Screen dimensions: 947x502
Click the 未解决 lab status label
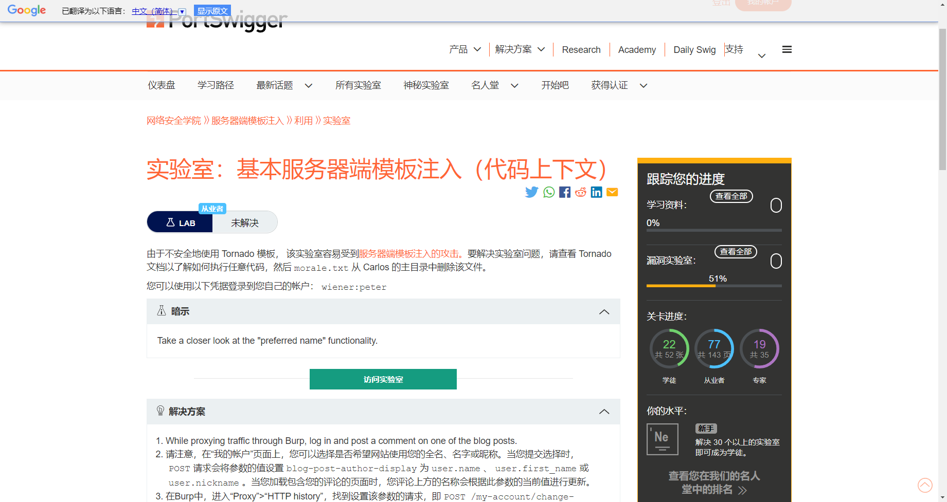click(x=245, y=223)
